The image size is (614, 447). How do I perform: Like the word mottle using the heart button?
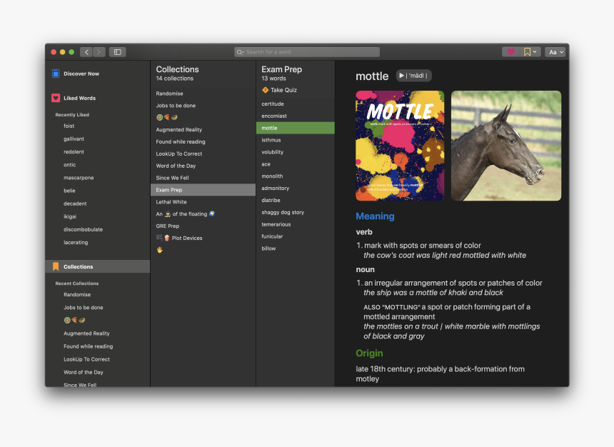[x=511, y=51]
